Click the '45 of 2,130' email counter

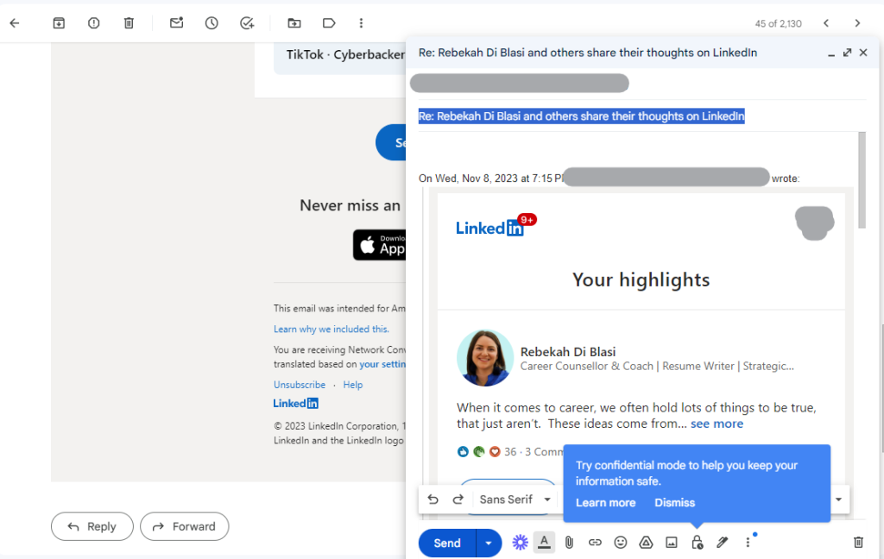click(x=778, y=23)
